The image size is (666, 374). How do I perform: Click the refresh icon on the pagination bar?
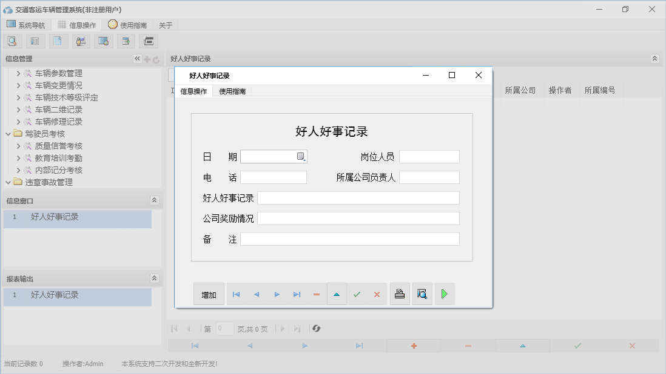point(315,329)
